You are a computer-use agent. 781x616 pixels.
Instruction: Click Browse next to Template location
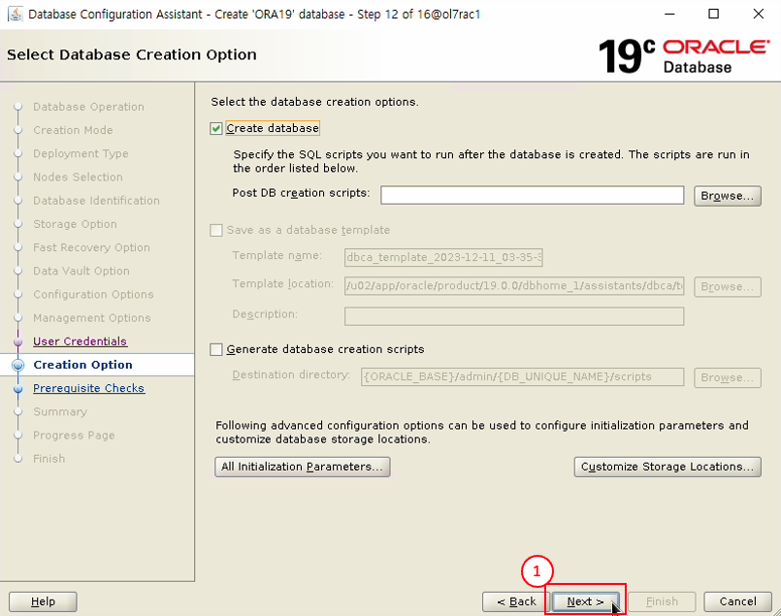(x=728, y=286)
